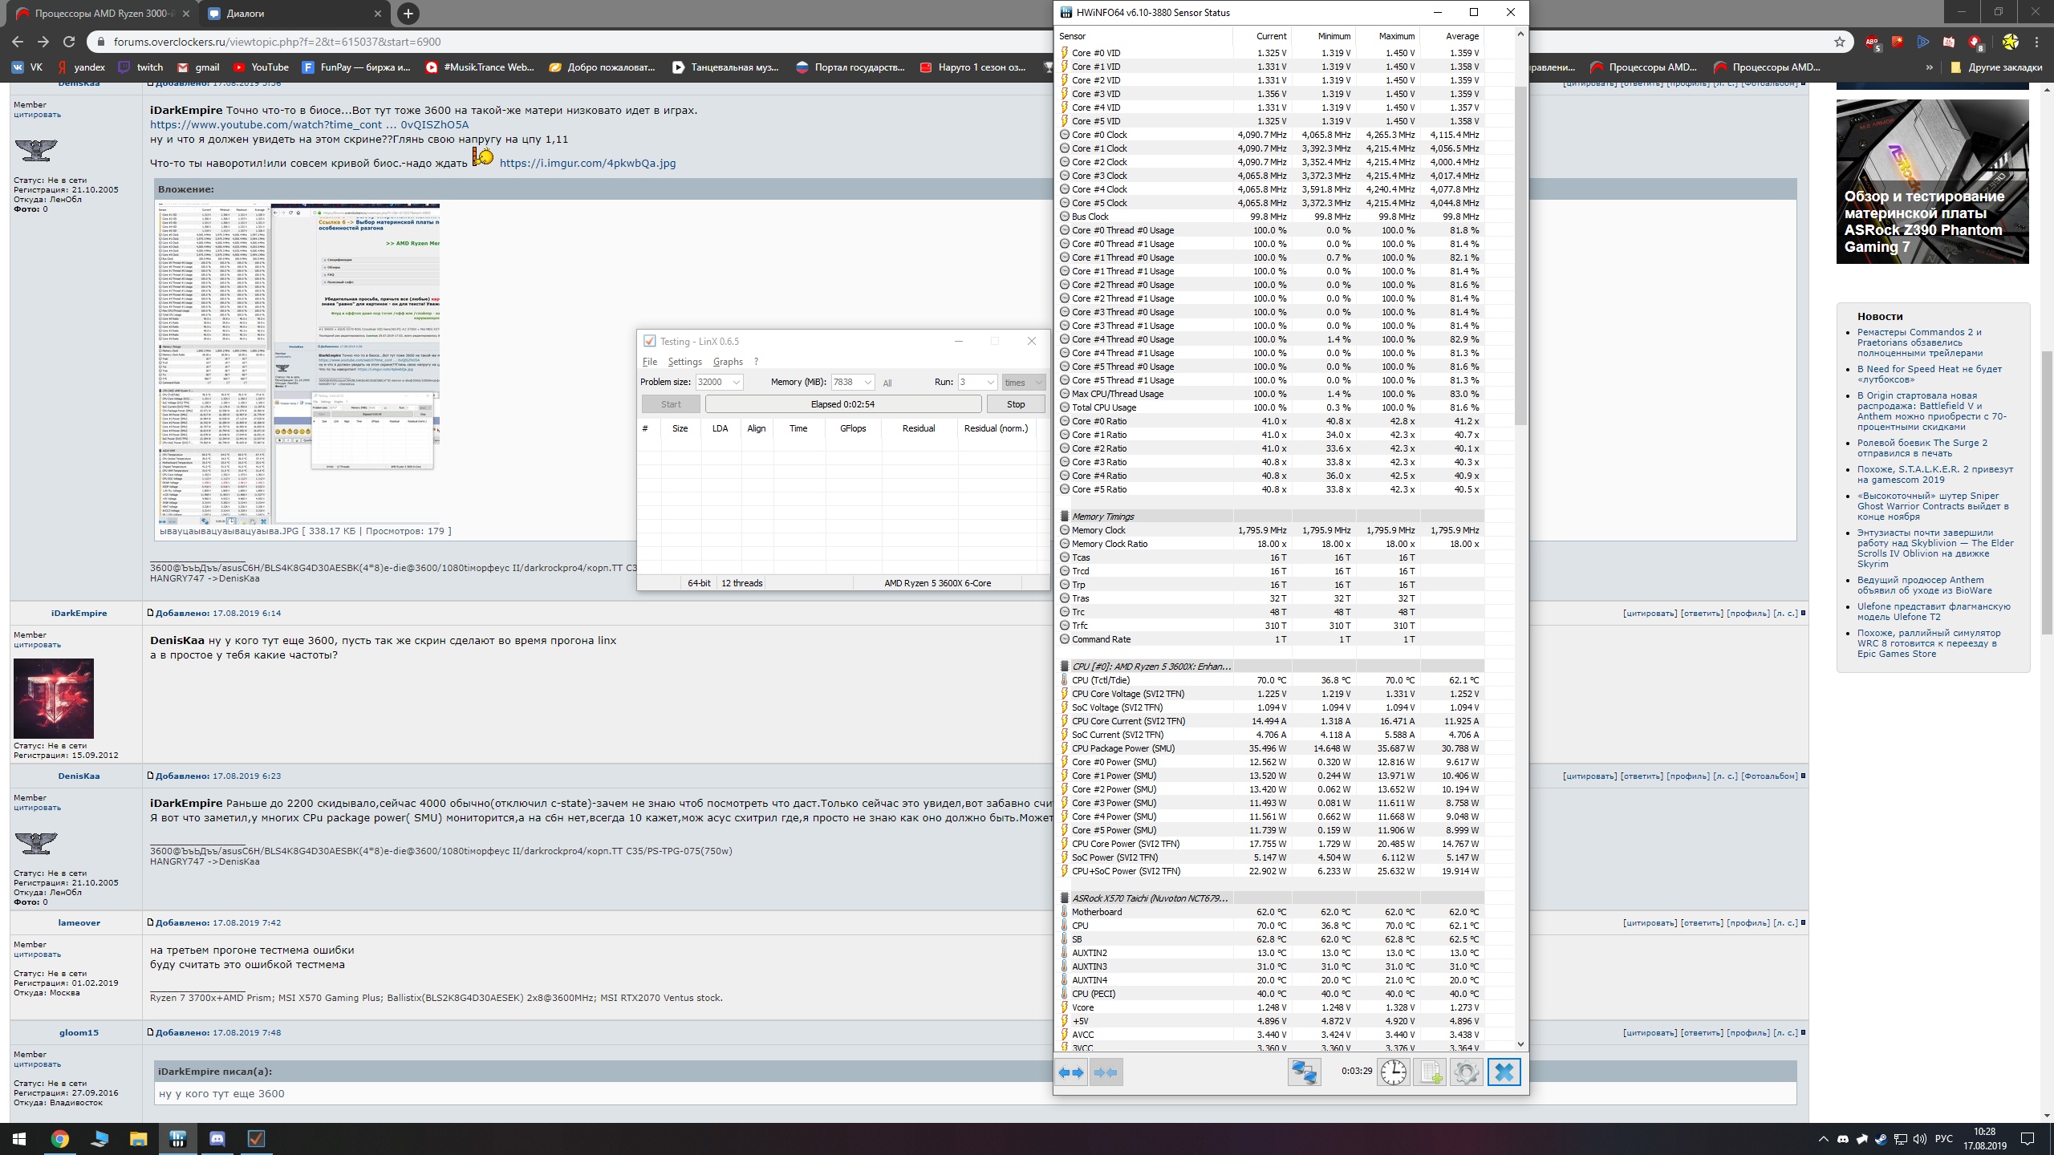Open the LinX Graphs menu
2054x1155 pixels.
pyautogui.click(x=728, y=362)
